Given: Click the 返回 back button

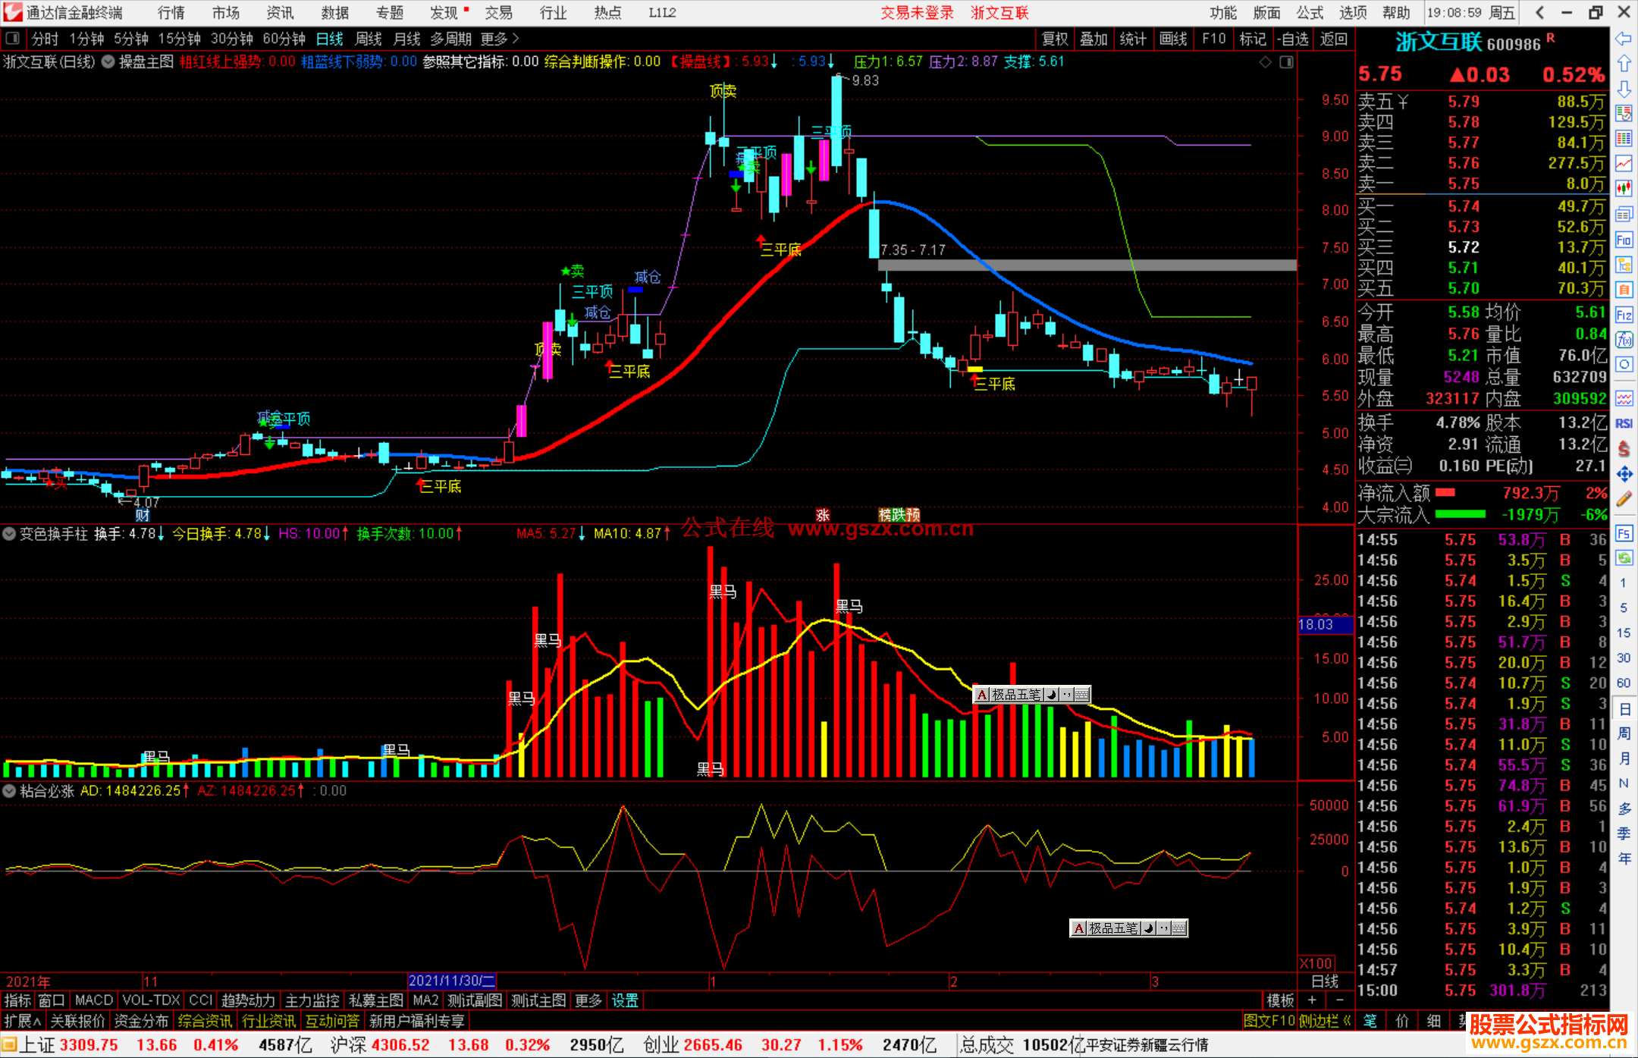Looking at the screenshot, I should pyautogui.click(x=1333, y=39).
